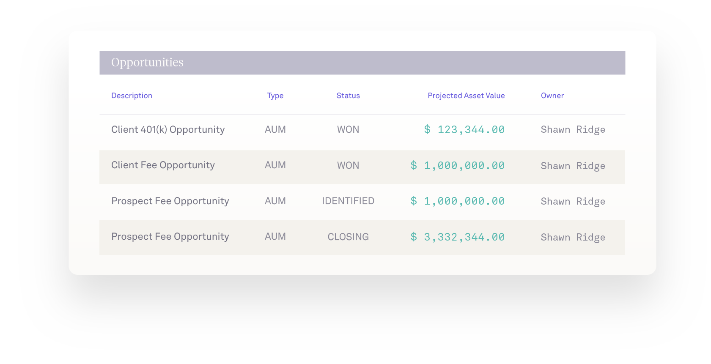The image size is (711, 364).
Task: Click the WON status on Client Fee Opportunity
Action: point(348,165)
